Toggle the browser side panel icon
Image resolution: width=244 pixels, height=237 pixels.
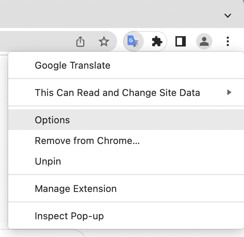pos(181,42)
